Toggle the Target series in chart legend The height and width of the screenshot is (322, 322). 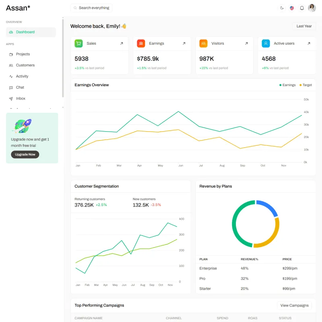pos(305,85)
